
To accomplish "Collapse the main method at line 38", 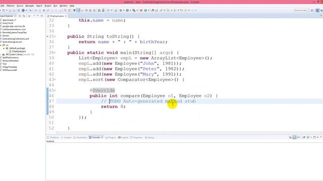I will (x=55, y=52).
